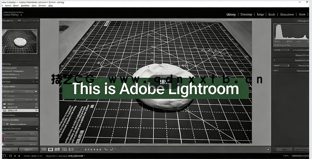Collapse the Collections panel header

pos(20,115)
